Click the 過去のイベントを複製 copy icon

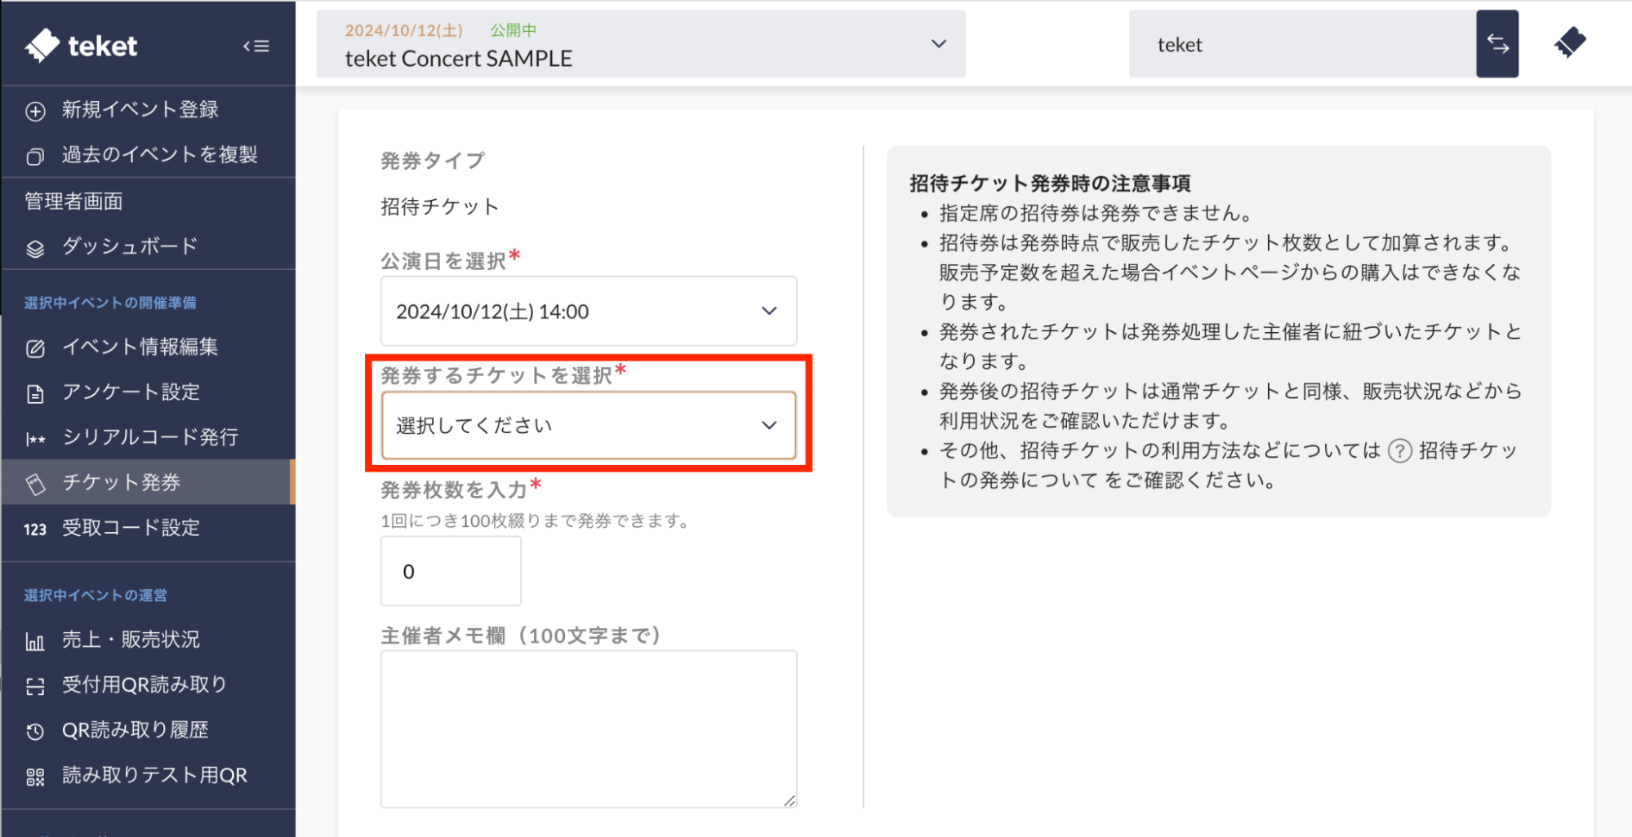pos(35,156)
